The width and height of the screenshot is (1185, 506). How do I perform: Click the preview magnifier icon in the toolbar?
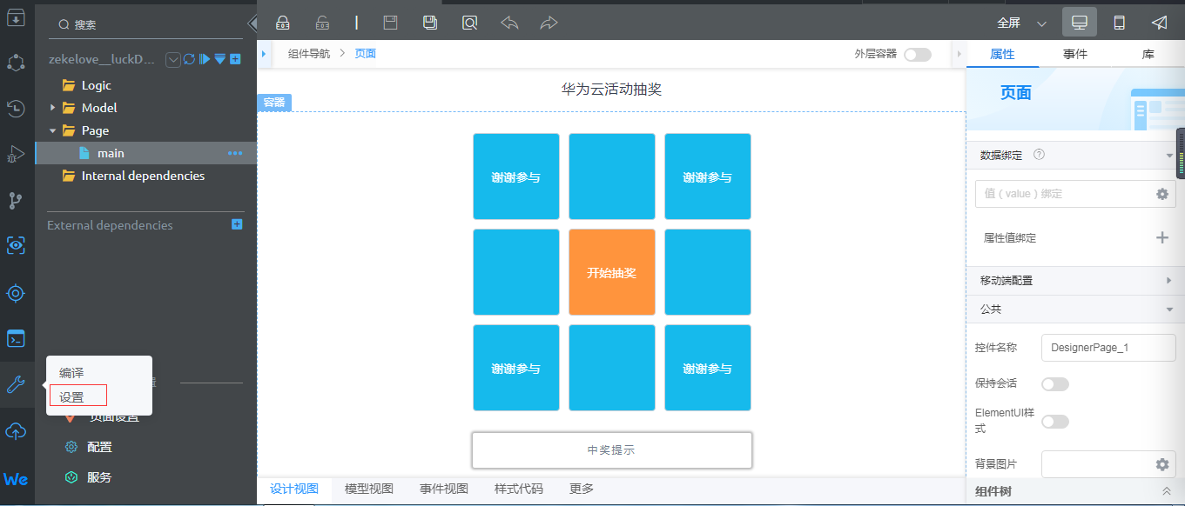(x=469, y=23)
